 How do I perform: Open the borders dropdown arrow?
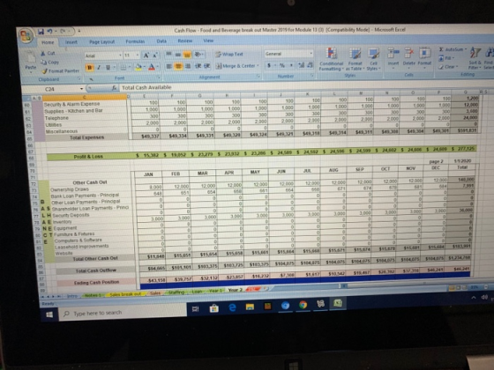(131, 67)
